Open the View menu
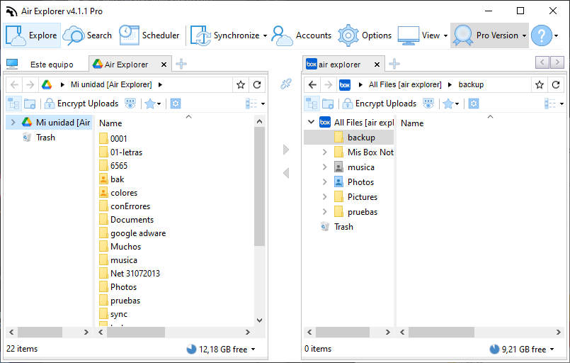The width and height of the screenshot is (570, 363). coord(423,35)
